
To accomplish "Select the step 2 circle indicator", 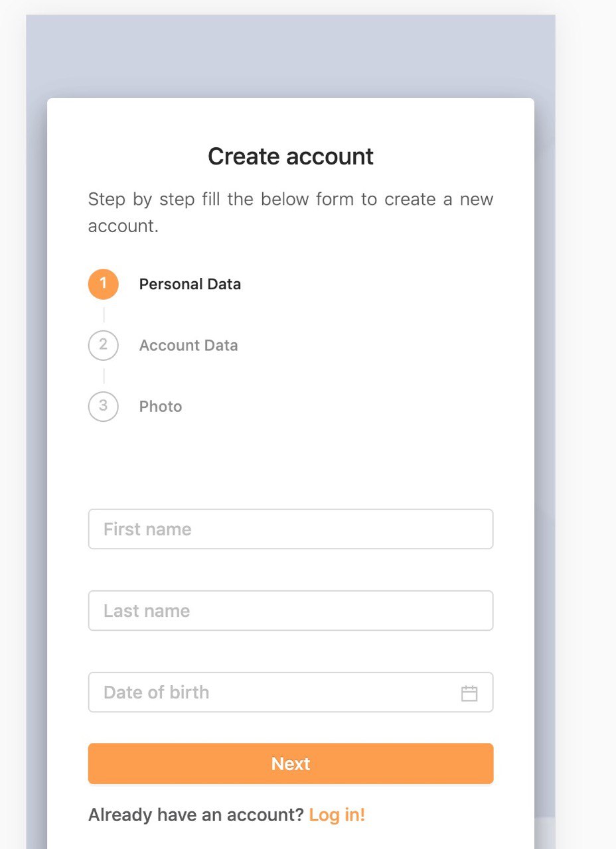I will (104, 346).
